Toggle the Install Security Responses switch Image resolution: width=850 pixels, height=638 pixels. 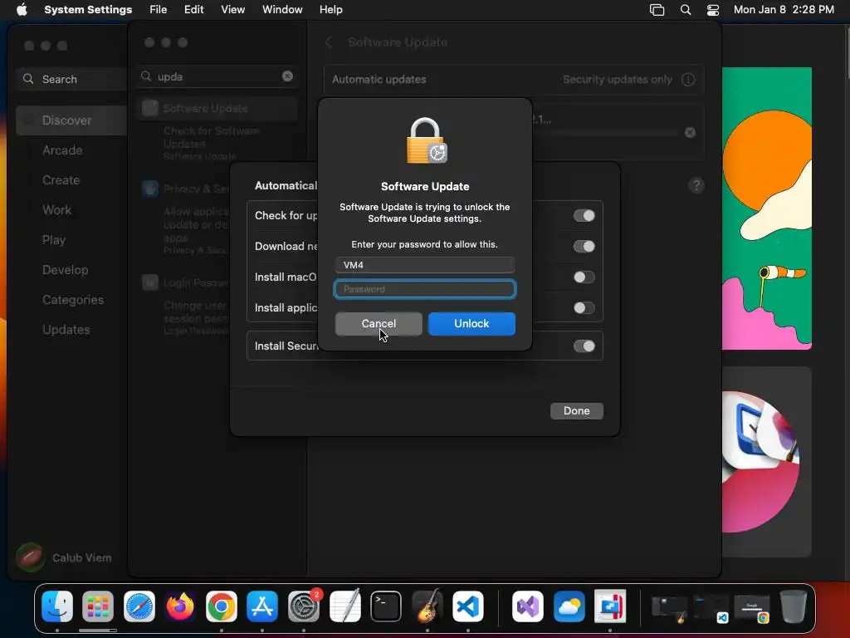[x=584, y=346]
